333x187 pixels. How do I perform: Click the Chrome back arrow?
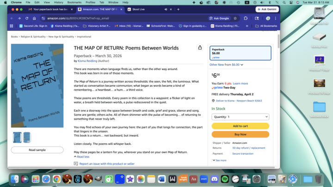12,18
